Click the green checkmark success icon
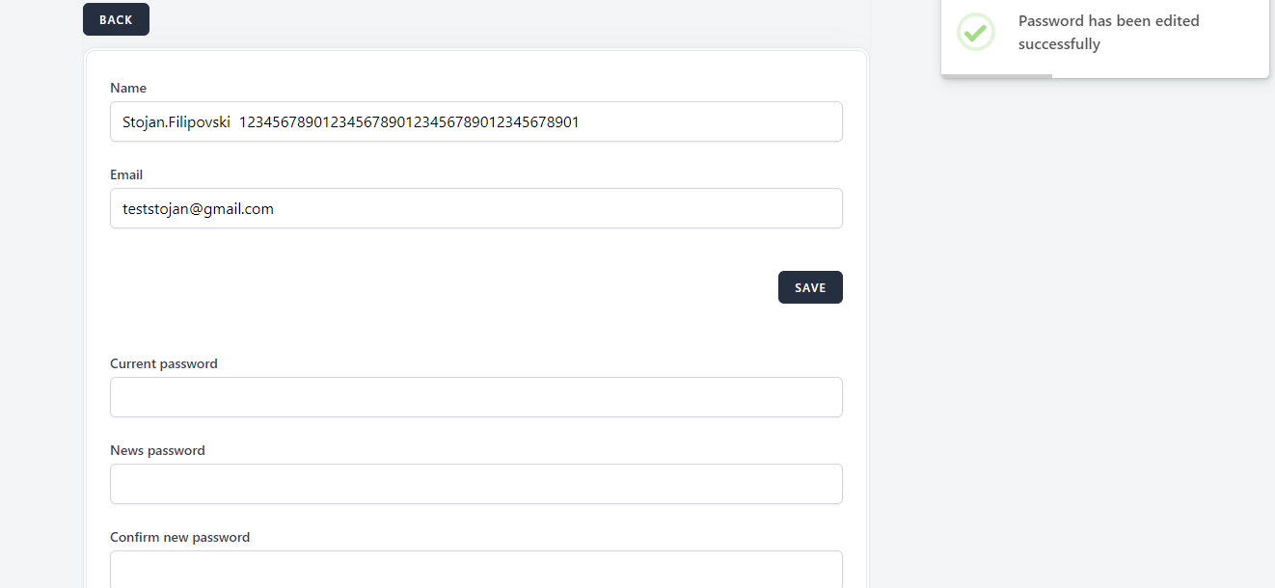This screenshot has width=1275, height=588. pyautogui.click(x=975, y=32)
